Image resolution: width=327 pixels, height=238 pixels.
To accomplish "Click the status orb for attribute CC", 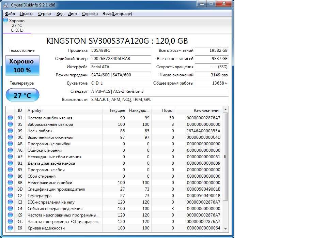I will coord(10,221).
